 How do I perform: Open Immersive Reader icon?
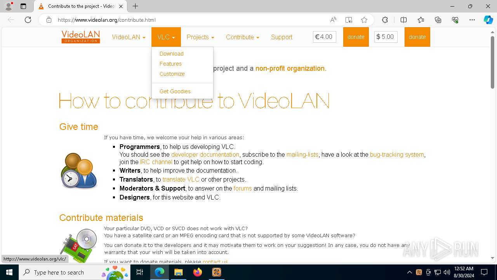(349, 20)
